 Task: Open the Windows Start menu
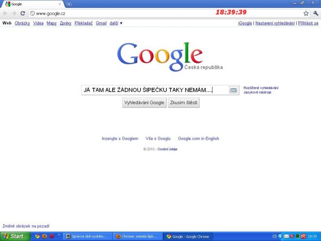pyautogui.click(x=15, y=236)
